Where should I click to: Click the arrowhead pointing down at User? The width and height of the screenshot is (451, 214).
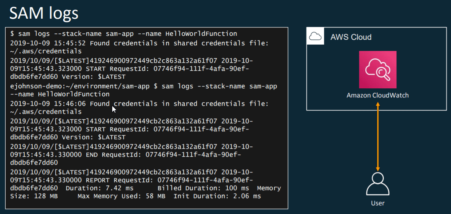click(x=377, y=169)
